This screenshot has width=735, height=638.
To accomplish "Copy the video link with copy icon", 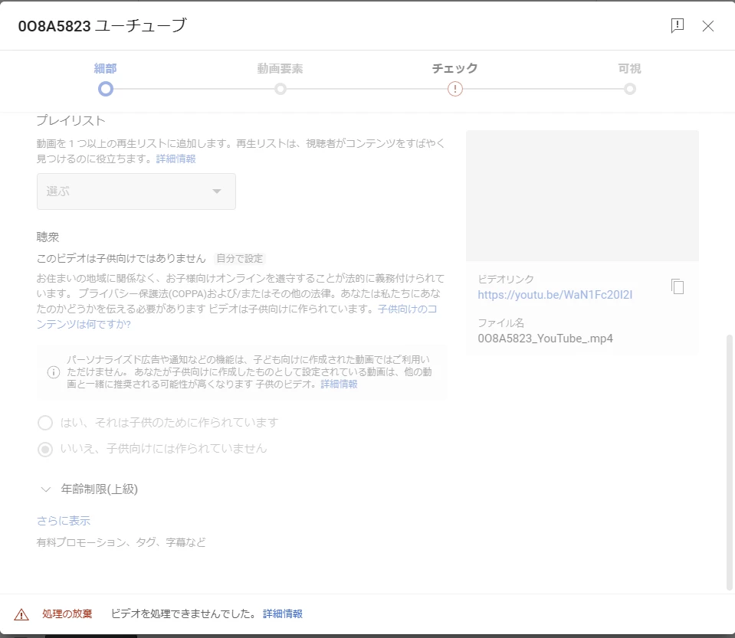I will [678, 286].
